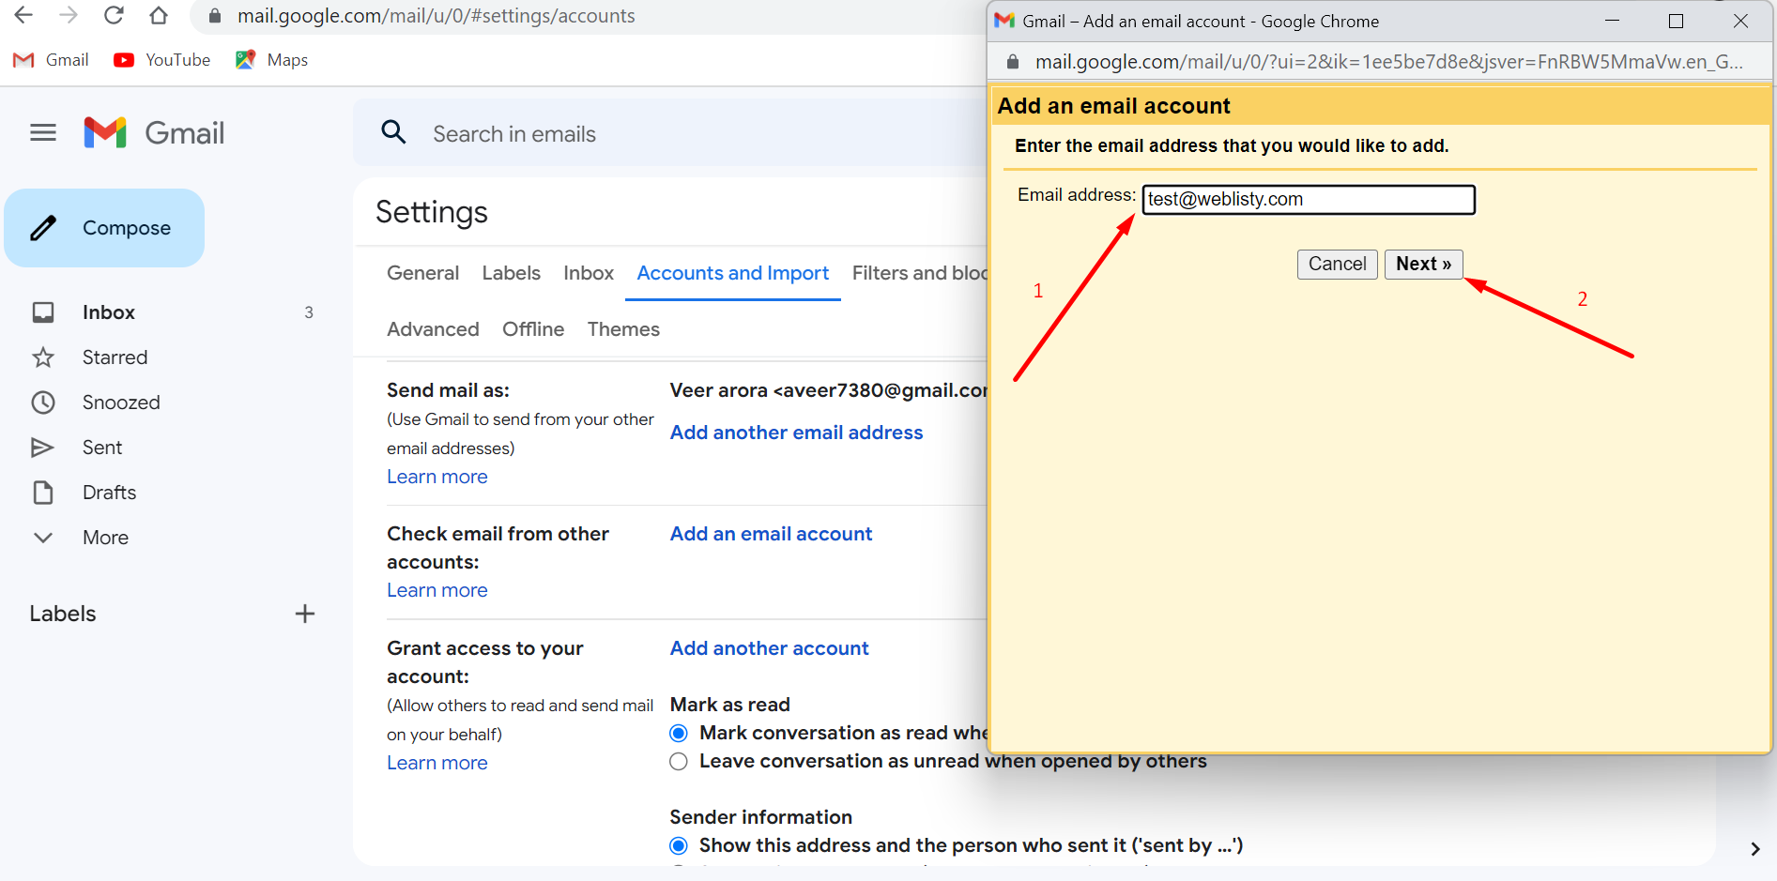Image resolution: width=1777 pixels, height=881 pixels.
Task: Create a new label with the plus icon
Action: (x=304, y=613)
